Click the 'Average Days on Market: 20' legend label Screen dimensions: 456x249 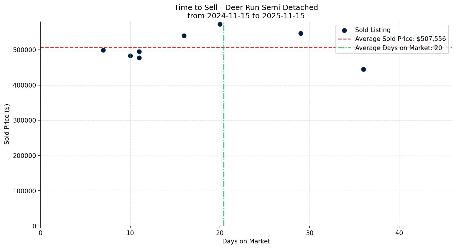(398, 48)
